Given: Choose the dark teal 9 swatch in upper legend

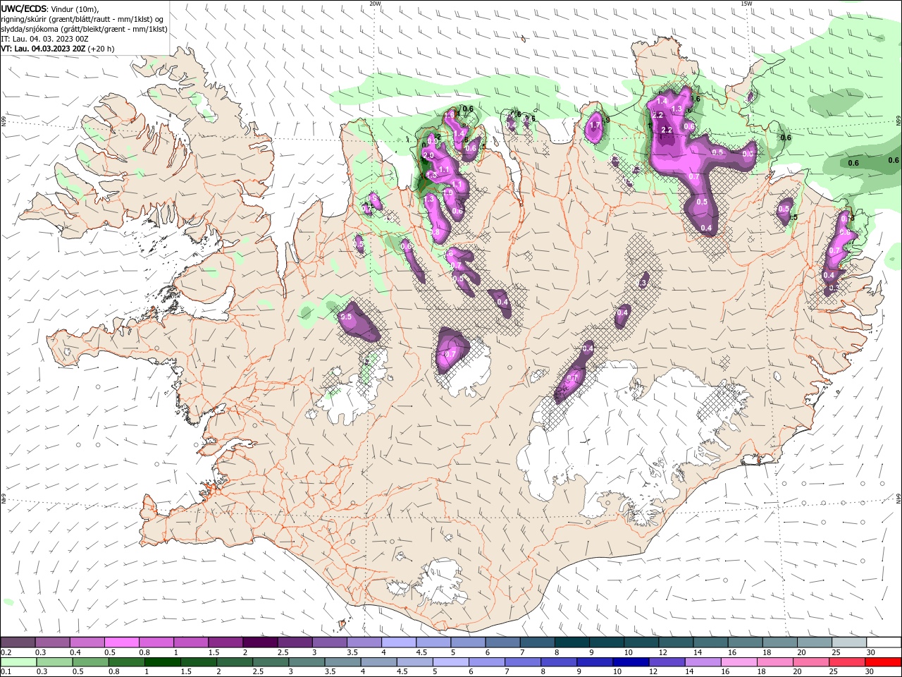Looking at the screenshot, I should pyautogui.click(x=606, y=642).
